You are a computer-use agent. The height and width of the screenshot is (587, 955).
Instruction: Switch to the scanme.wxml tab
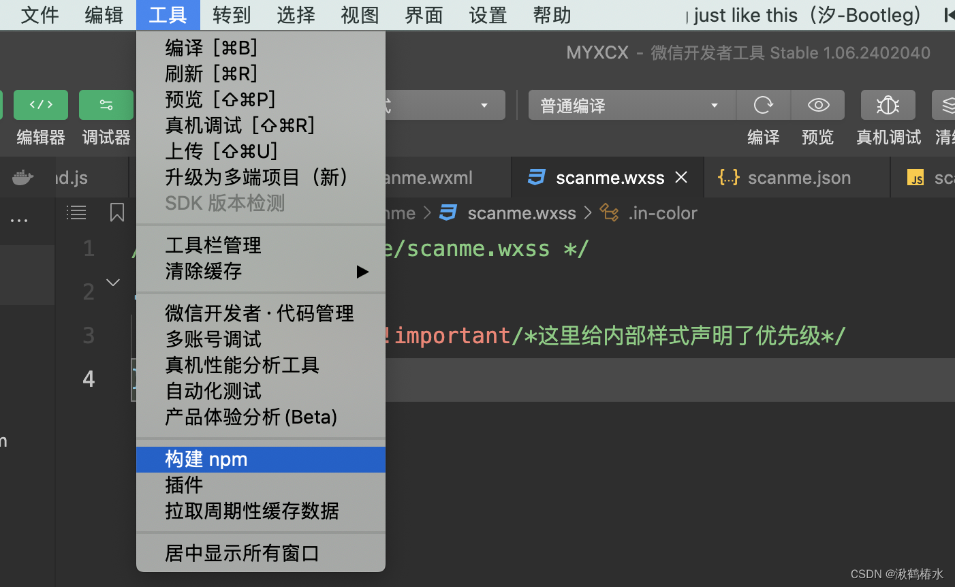pyautogui.click(x=448, y=178)
